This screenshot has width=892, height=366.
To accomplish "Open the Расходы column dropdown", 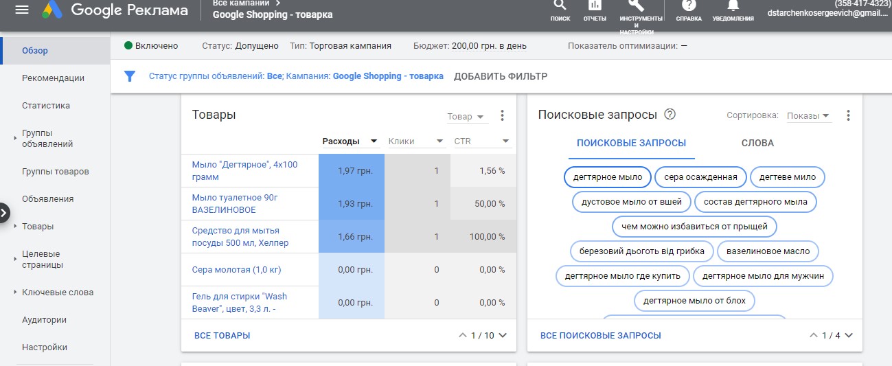I will coord(351,141).
